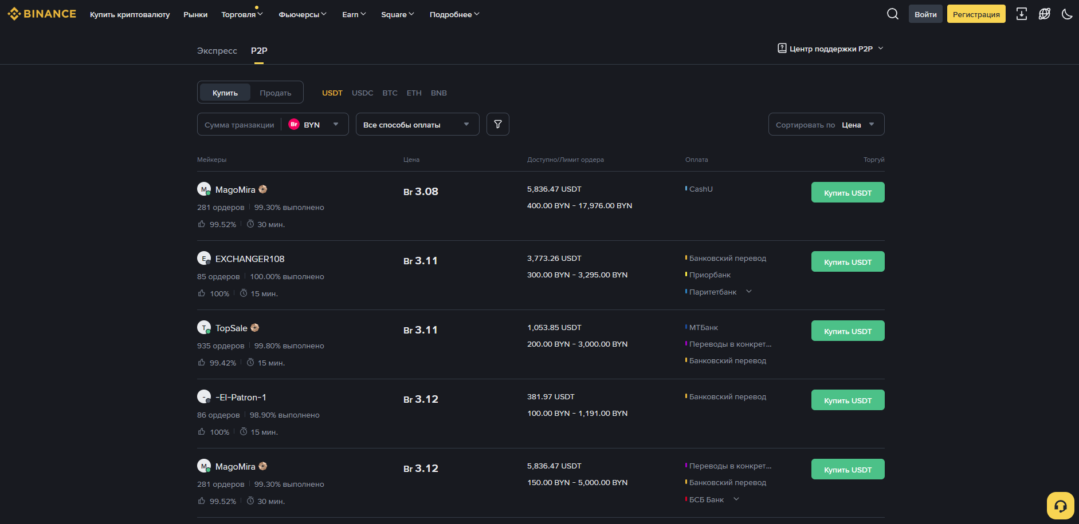Click the Binance logo
Image resolution: width=1079 pixels, height=524 pixels.
tap(41, 14)
